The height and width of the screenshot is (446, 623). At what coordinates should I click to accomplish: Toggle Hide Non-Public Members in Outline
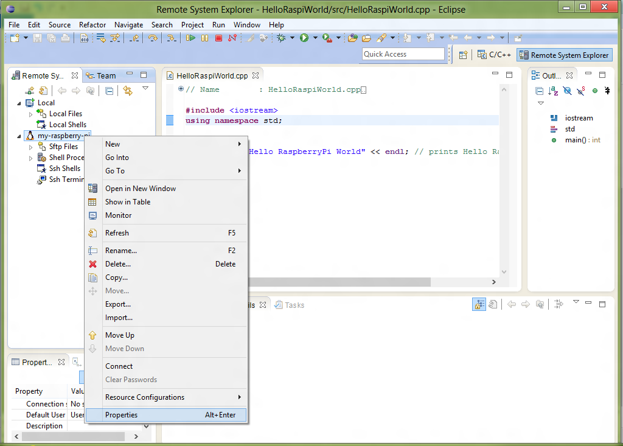[x=595, y=91]
